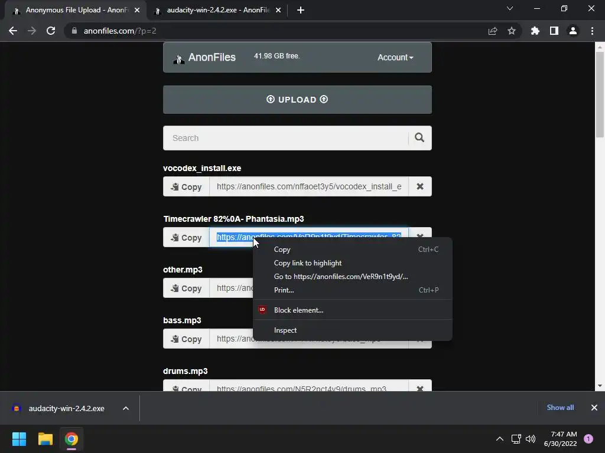Select Print... in the context menu

pyautogui.click(x=353, y=290)
